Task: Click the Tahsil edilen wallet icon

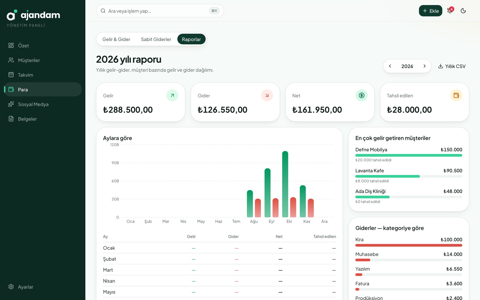Action: (x=456, y=95)
